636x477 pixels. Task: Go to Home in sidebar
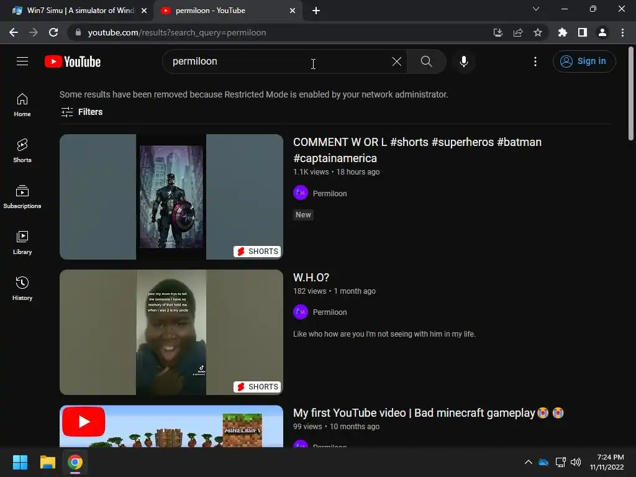click(x=22, y=104)
